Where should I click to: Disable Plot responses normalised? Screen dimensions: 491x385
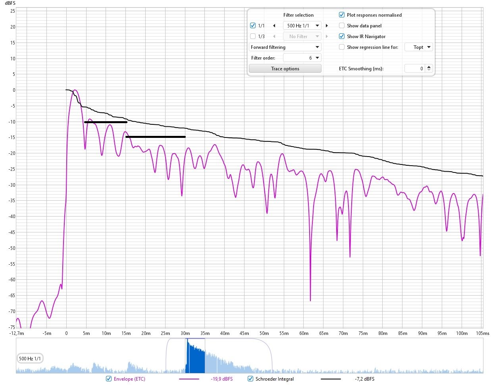pyautogui.click(x=342, y=15)
